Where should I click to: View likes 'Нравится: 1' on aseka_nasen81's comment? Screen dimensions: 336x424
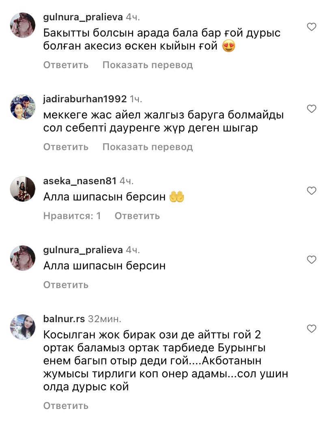pos(72,216)
